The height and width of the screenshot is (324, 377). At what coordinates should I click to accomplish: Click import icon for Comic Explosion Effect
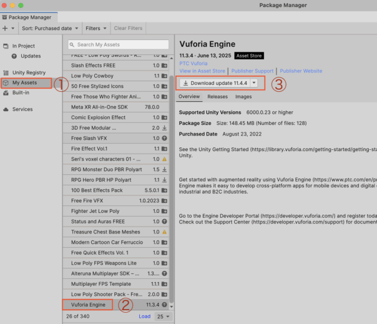[x=164, y=117]
